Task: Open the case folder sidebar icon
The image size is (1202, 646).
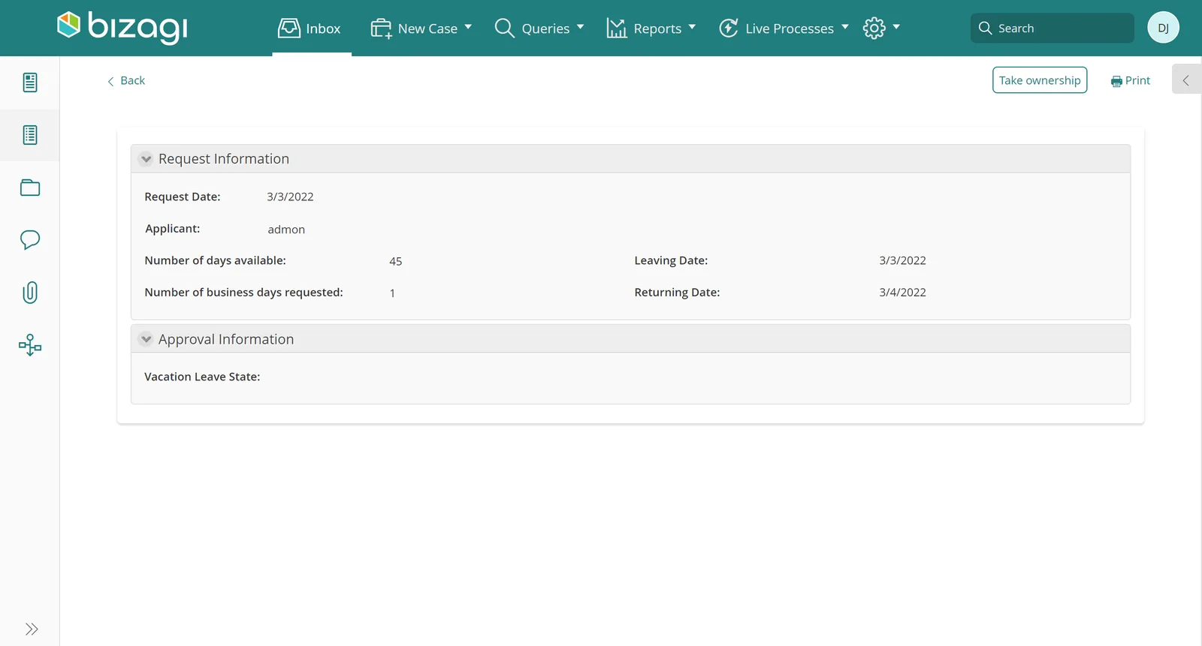Action: (x=30, y=188)
